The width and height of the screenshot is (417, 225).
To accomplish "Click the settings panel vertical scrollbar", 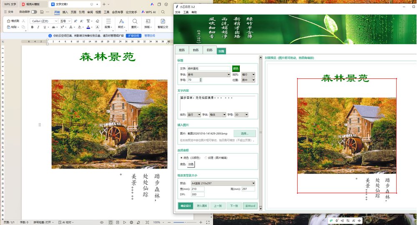I will click(x=260, y=133).
